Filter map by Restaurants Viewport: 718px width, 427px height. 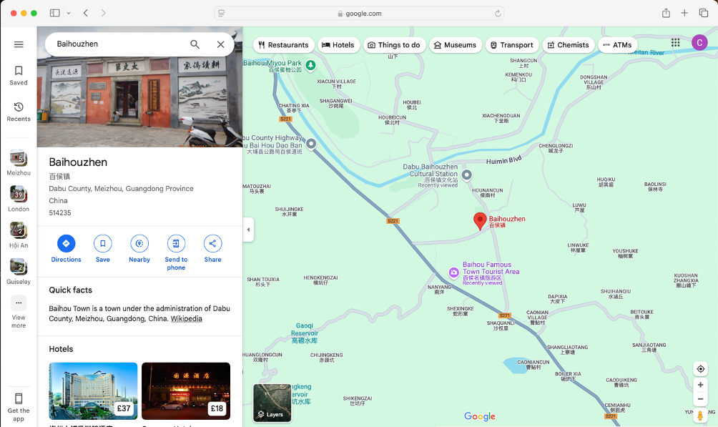pyautogui.click(x=283, y=45)
